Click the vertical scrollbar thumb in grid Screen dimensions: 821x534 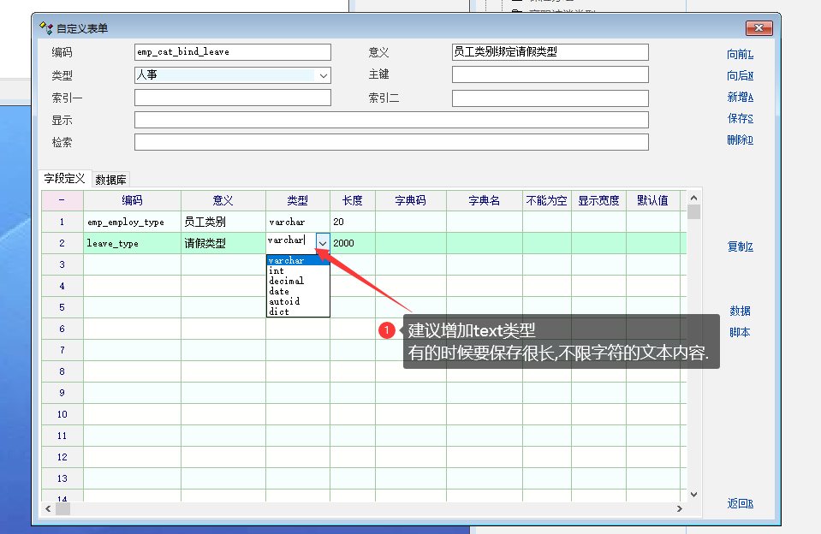[693, 211]
